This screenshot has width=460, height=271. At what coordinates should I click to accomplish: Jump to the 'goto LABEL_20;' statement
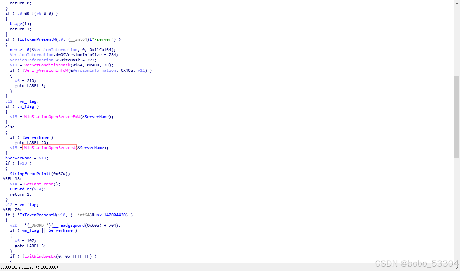(32, 143)
